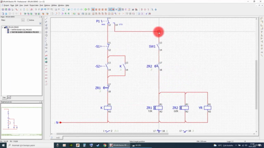Click the horizontal scrollbar of the schematic
264x148 pixels.
[x=112, y=134]
